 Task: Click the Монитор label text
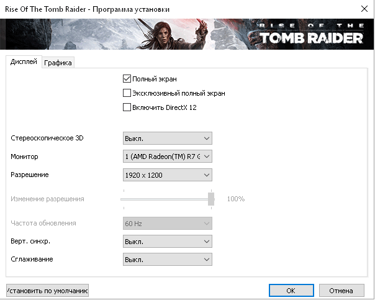click(24, 157)
